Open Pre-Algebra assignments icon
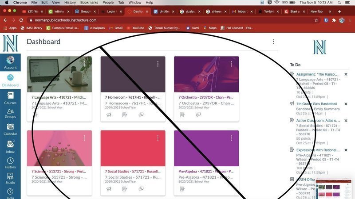Viewport: 355px width, 199px height. 182,189
